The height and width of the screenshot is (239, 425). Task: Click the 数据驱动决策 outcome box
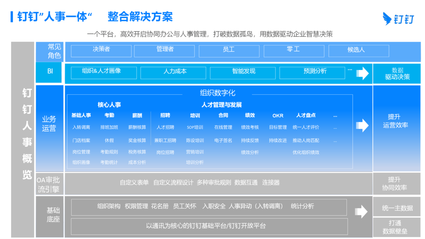click(x=397, y=73)
